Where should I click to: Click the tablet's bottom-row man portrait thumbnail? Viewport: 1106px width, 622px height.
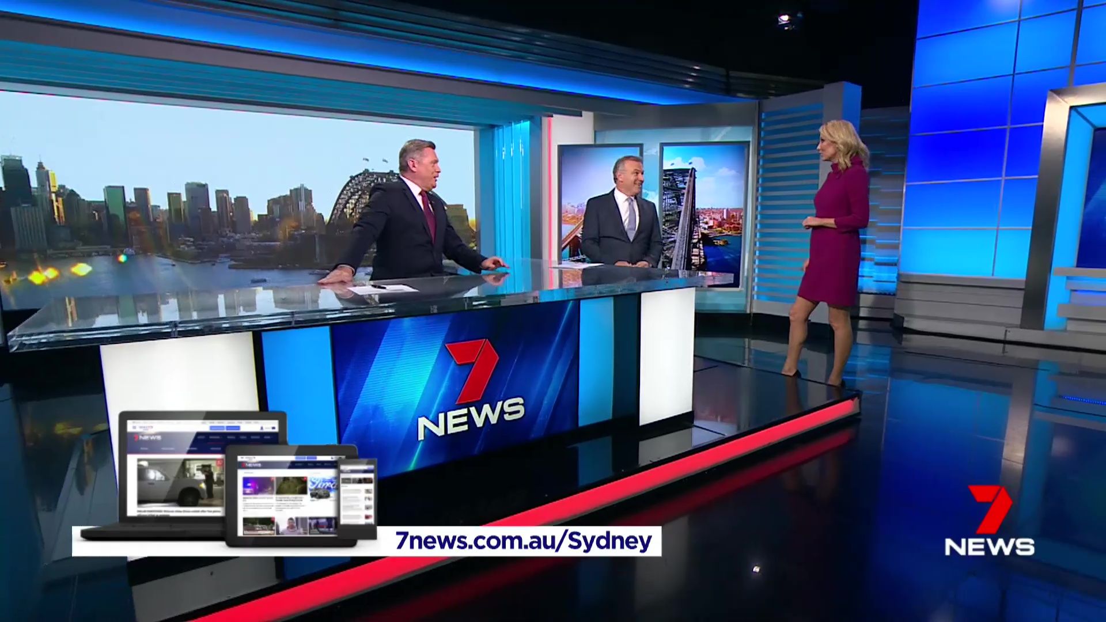291,525
